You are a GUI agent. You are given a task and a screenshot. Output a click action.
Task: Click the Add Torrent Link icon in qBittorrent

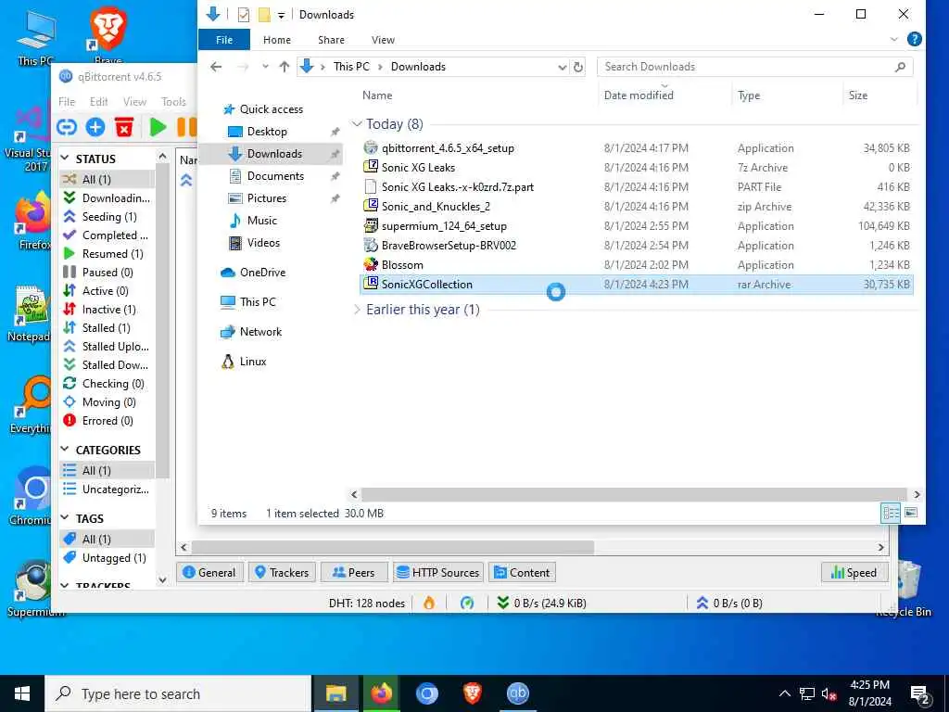coord(67,127)
